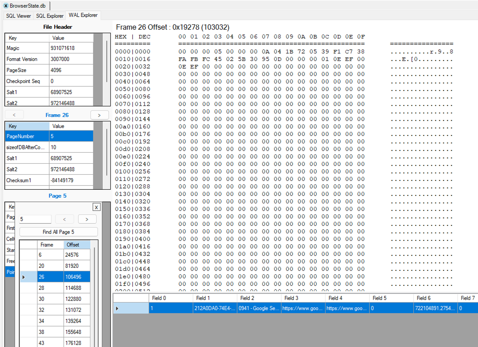Image resolution: width=478 pixels, height=347 pixels.
Task: Select the PageSize row value 4096
Action: click(71, 70)
